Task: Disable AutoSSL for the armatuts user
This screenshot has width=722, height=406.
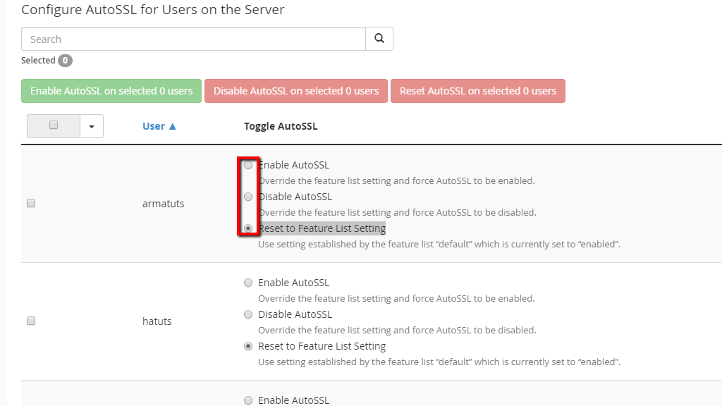Action: [x=248, y=197]
